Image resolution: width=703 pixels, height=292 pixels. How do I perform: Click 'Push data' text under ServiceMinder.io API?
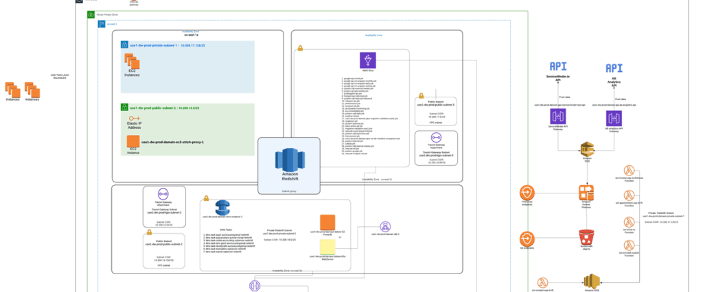coord(564,97)
